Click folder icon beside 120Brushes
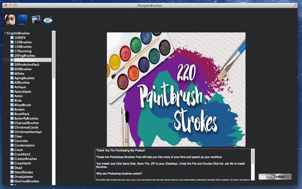Screen dimensions: 302x189 coord(12,42)
